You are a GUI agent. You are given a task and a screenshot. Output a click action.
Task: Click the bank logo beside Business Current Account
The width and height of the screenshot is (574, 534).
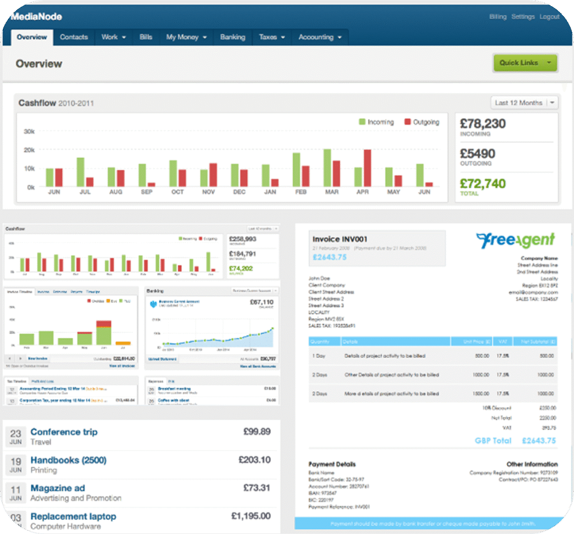[x=152, y=304]
